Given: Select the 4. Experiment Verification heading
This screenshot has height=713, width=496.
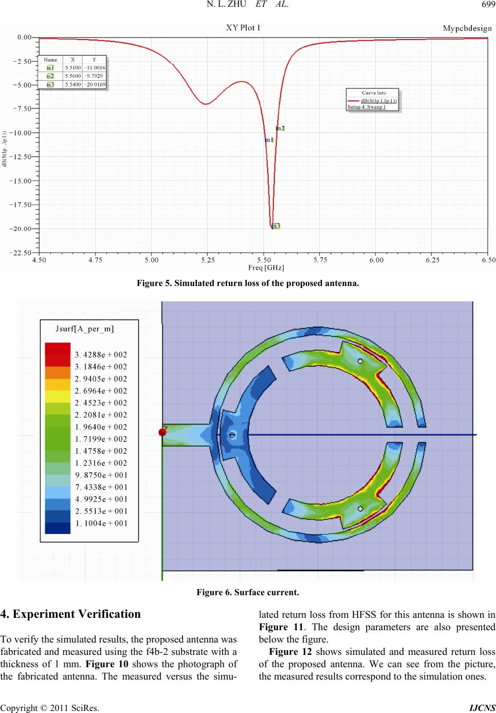Looking at the screenshot, I should point(70,614).
